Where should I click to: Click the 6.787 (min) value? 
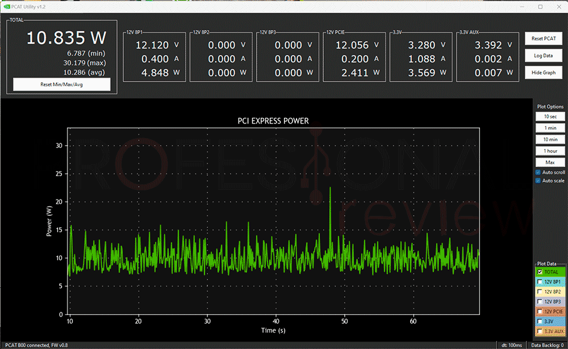86,53
